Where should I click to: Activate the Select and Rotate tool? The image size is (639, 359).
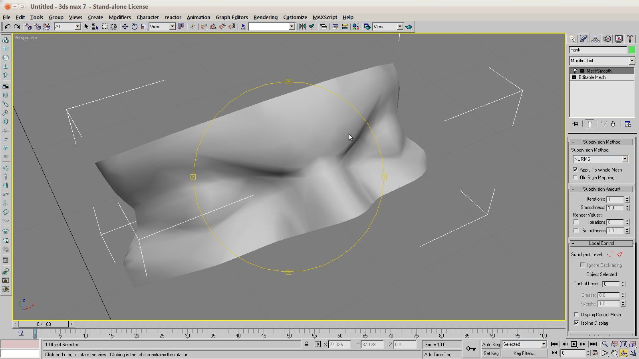click(135, 27)
